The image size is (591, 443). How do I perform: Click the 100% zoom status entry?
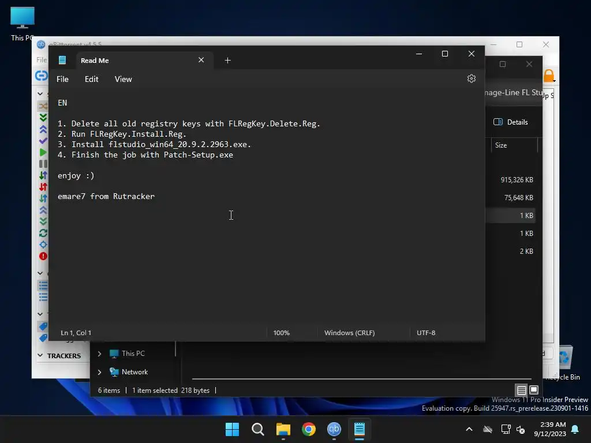click(281, 333)
